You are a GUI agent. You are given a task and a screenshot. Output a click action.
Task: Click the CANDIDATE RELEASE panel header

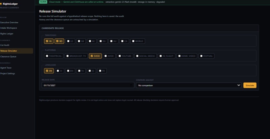point(149,28)
